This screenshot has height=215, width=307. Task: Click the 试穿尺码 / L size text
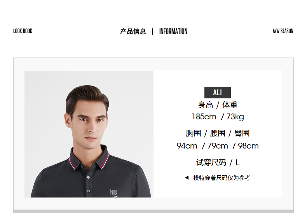click(x=218, y=163)
